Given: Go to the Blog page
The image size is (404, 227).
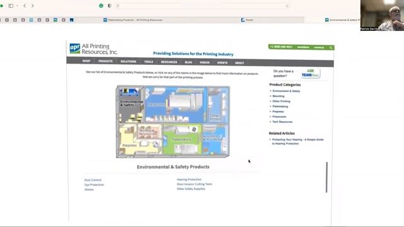Looking at the screenshot, I should tap(188, 62).
